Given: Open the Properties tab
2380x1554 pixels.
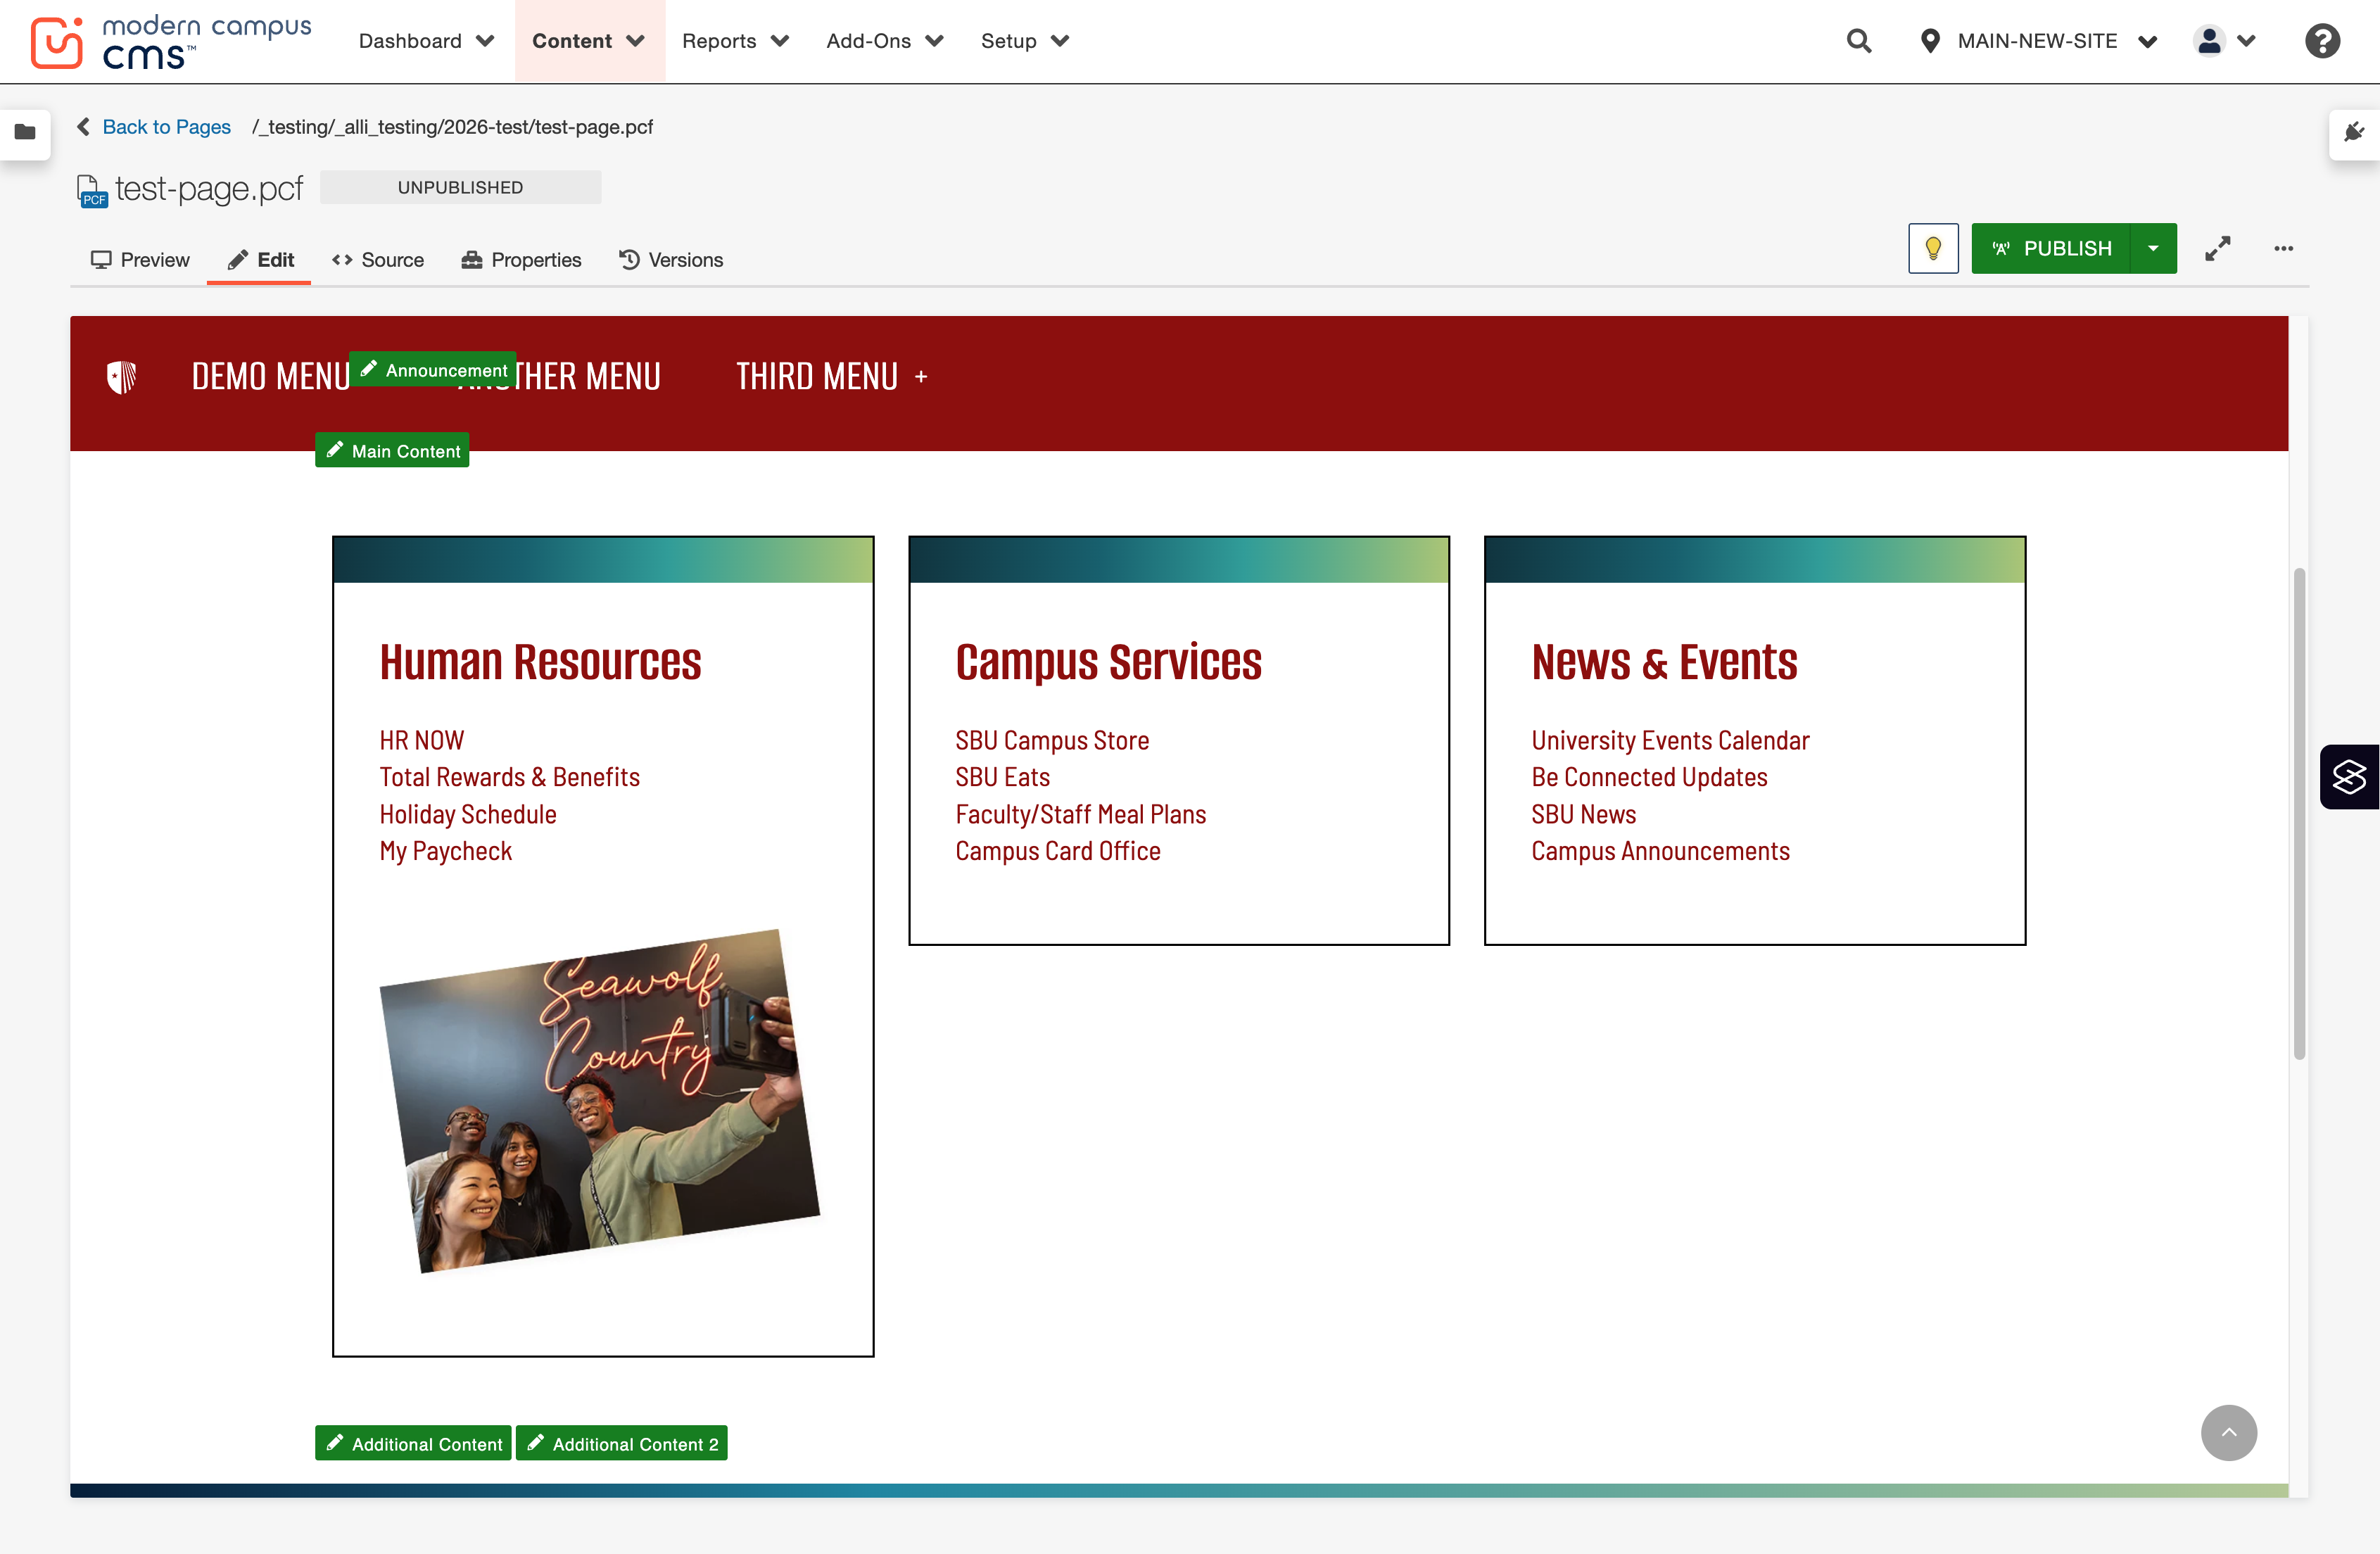Looking at the screenshot, I should click(521, 260).
